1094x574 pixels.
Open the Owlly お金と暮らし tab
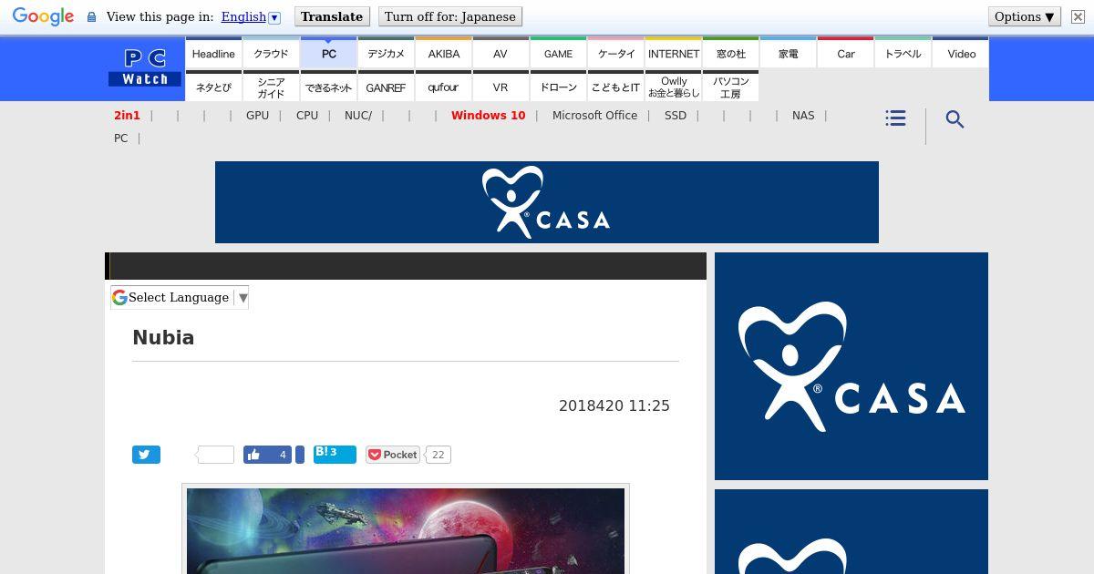(674, 87)
